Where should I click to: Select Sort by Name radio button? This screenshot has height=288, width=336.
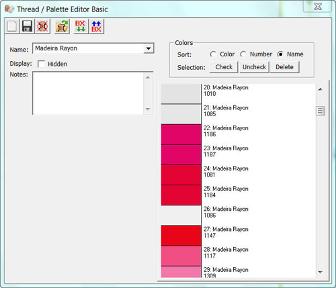pos(280,54)
